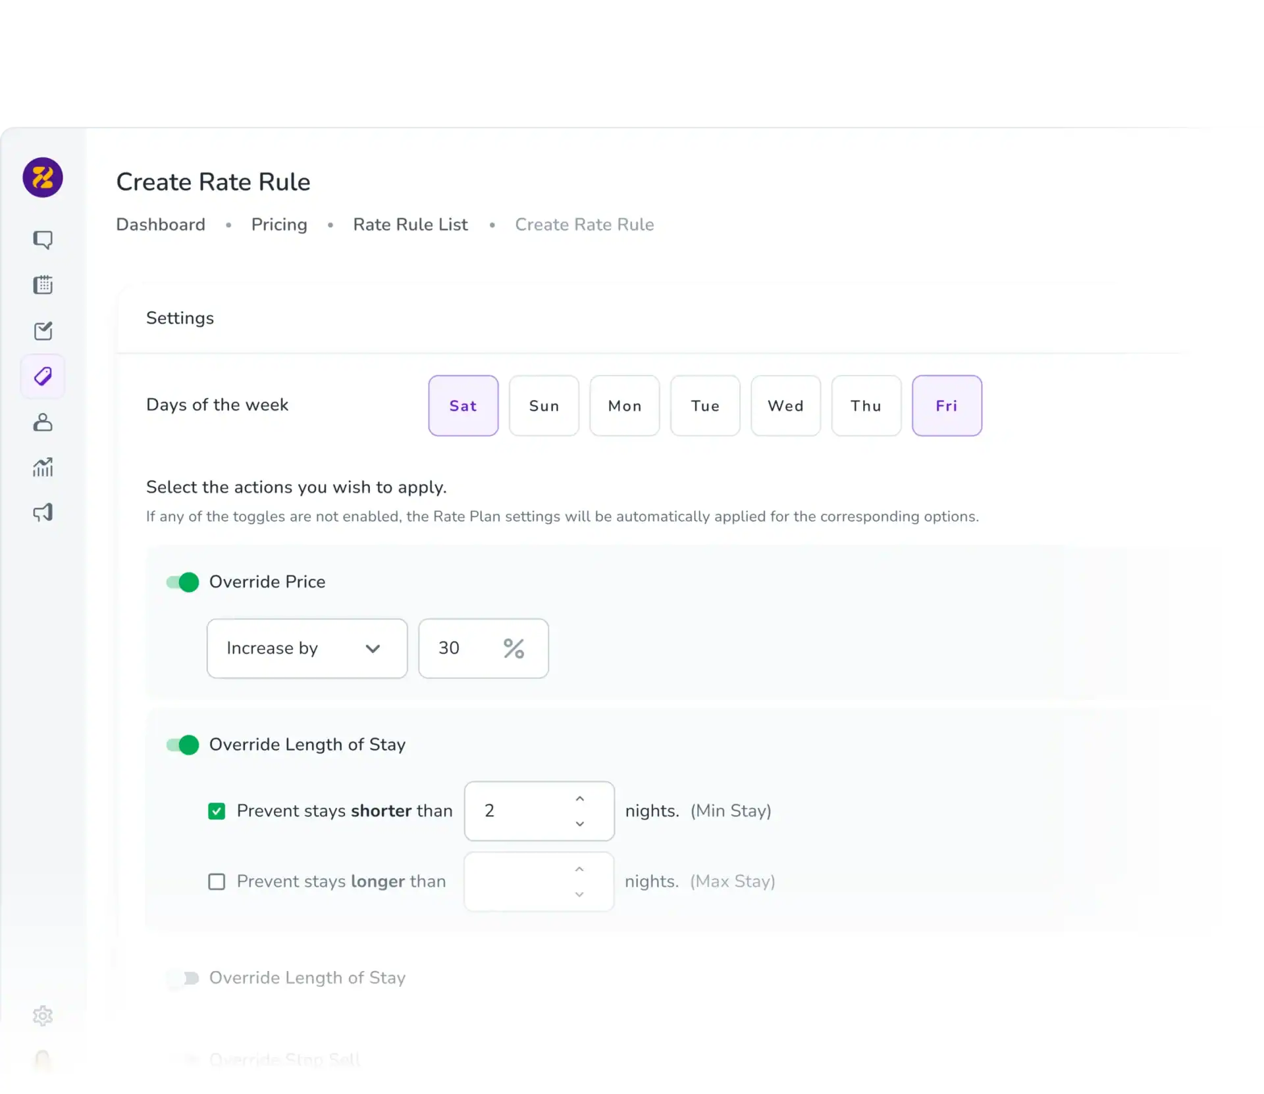Image resolution: width=1264 pixels, height=1094 pixels.
Task: Toggle the Mon day button
Action: click(625, 406)
